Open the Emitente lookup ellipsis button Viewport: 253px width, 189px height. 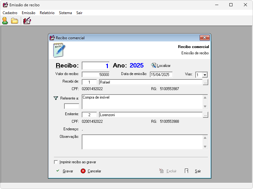point(205,115)
